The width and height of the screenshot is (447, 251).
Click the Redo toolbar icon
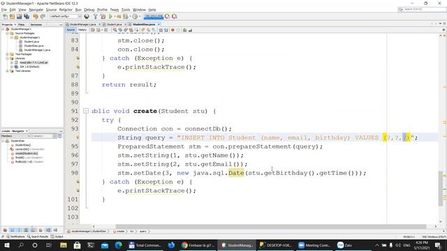click(43, 17)
